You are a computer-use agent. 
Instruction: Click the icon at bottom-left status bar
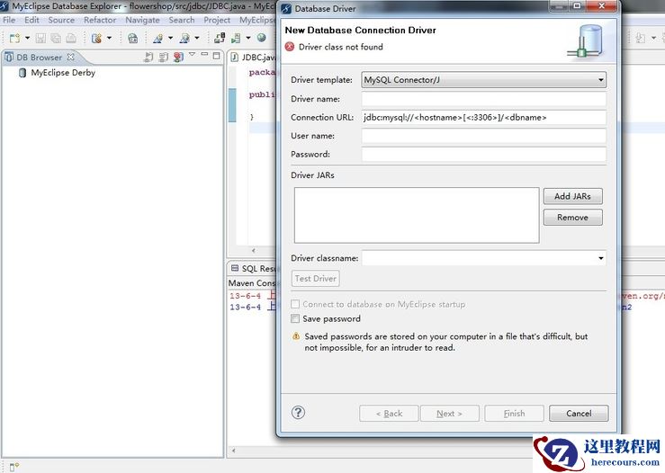(14, 467)
